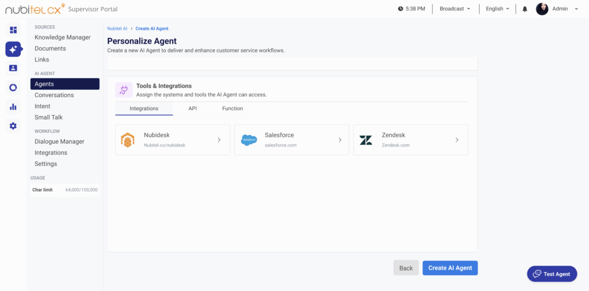Click the Nubitel AI breadcrumb link
This screenshot has height=291, width=589.
[117, 29]
